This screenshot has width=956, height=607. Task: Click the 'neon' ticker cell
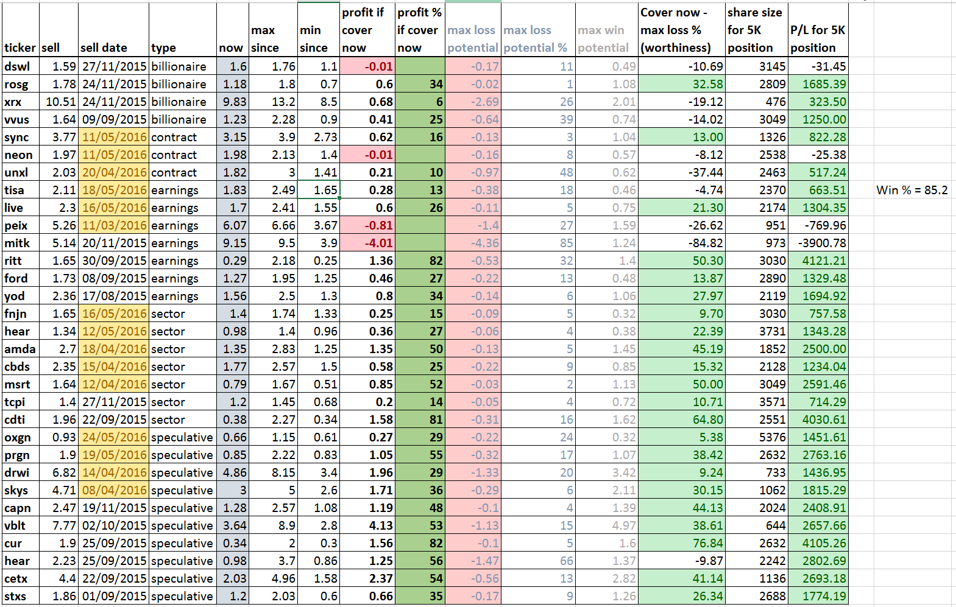click(21, 155)
